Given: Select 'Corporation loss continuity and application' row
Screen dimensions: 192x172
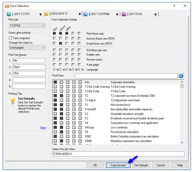Looking at the screenshot, I should click(116, 123).
